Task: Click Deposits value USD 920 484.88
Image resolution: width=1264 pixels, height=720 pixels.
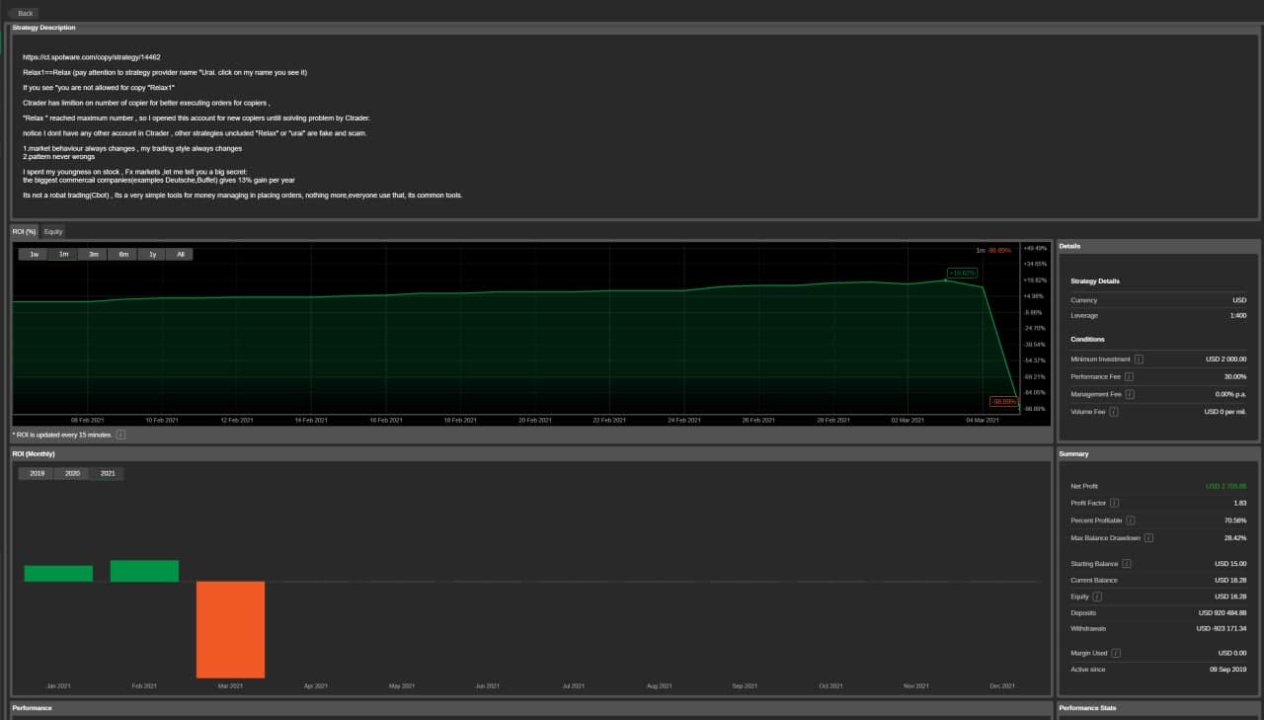Action: pyautogui.click(x=1223, y=612)
